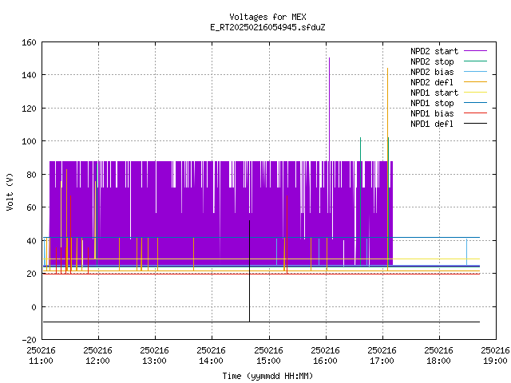511x383 pixels.
Task: Click the 'NPD1 start' legend label
Action: [434, 93]
